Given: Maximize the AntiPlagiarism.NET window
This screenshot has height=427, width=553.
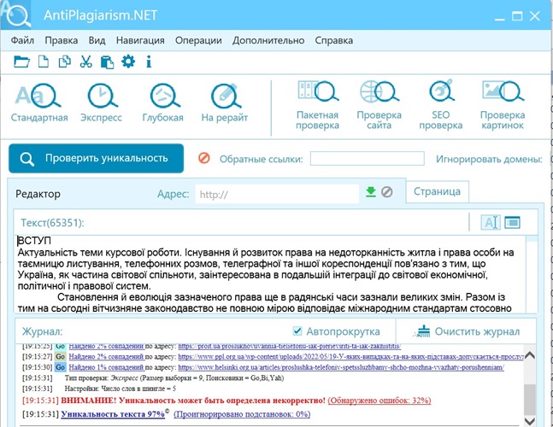Looking at the screenshot, I should click(x=517, y=16).
